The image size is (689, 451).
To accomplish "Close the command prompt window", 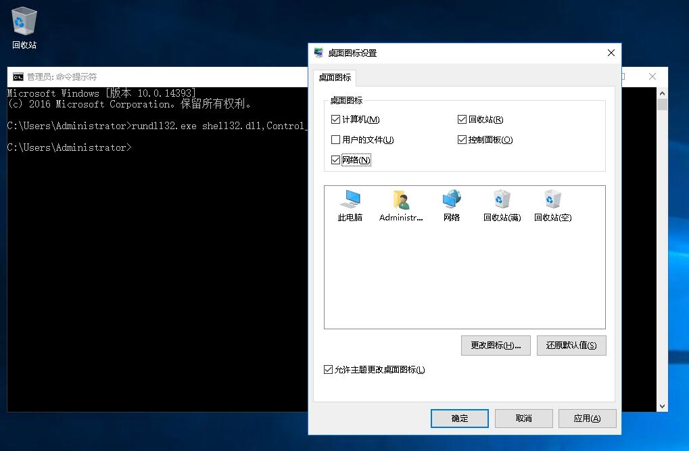I will pos(652,77).
